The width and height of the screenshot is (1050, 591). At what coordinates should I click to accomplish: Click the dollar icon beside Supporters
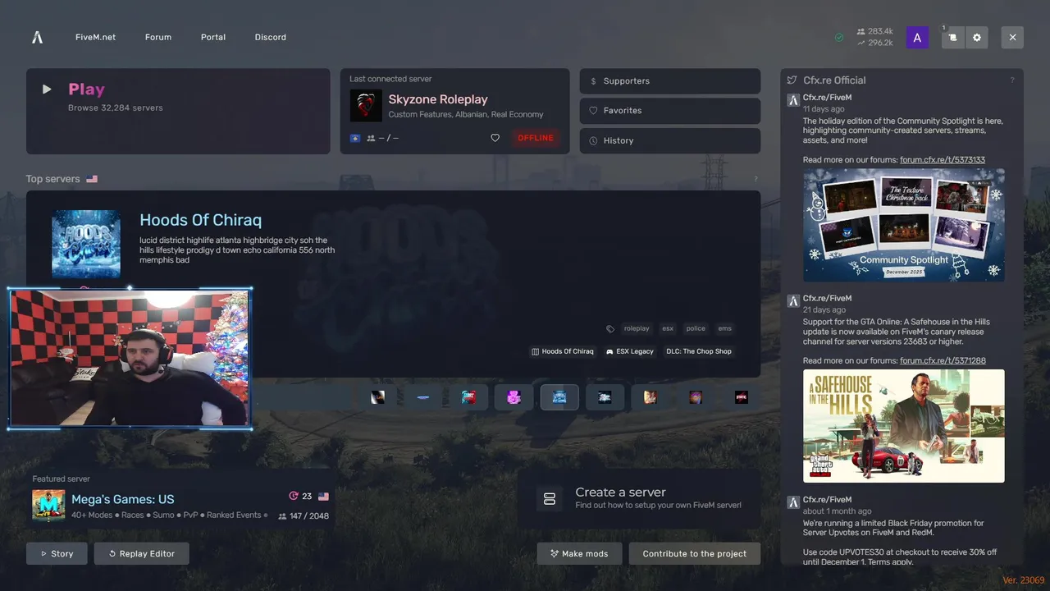[593, 81]
